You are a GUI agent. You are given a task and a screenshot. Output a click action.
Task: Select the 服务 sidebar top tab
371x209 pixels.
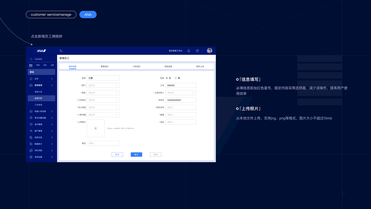[45, 65]
